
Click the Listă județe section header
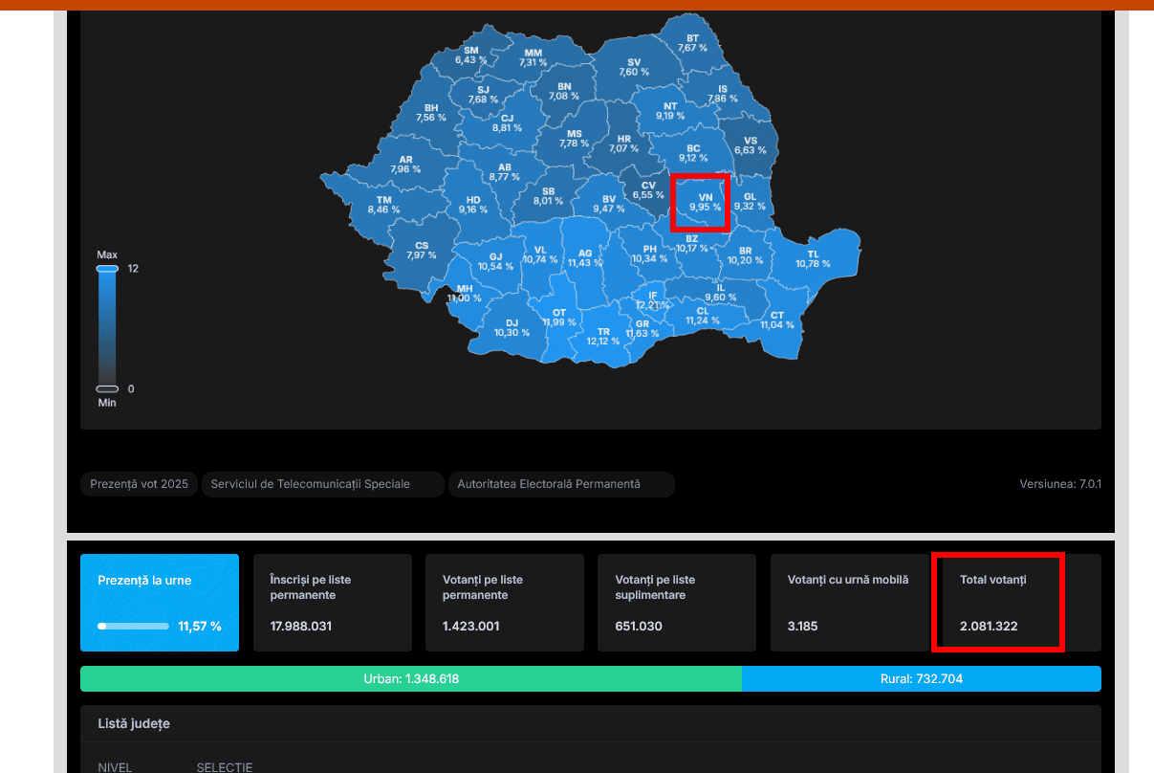coord(134,724)
